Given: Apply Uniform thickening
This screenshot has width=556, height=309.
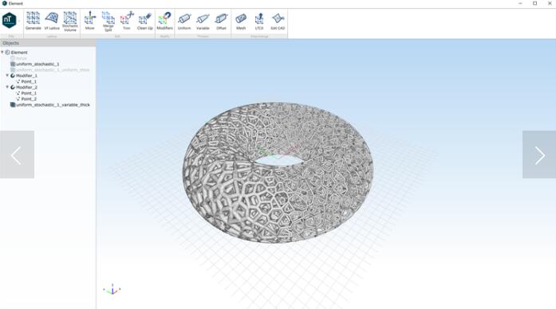Looking at the screenshot, I should (x=184, y=21).
